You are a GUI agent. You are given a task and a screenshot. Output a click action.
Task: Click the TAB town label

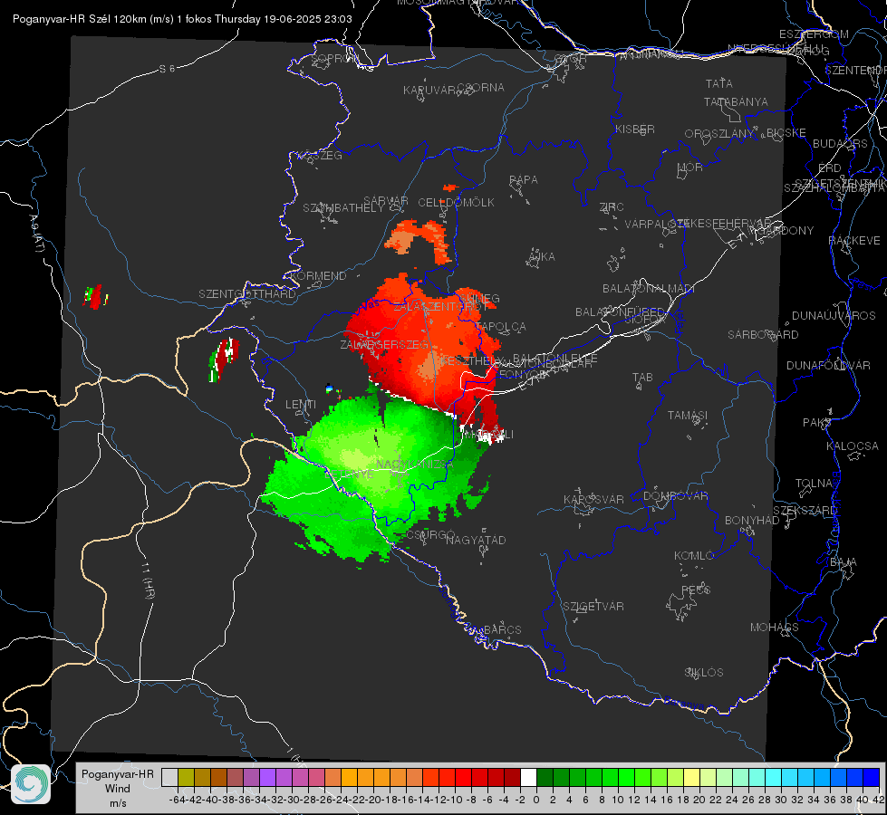coord(642,378)
